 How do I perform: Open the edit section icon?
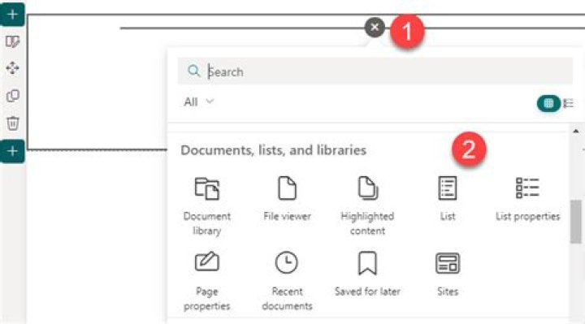13,41
